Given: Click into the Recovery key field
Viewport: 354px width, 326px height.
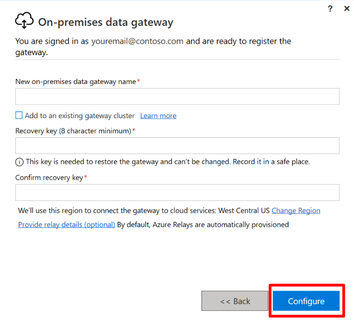Looking at the screenshot, I should (x=177, y=146).
